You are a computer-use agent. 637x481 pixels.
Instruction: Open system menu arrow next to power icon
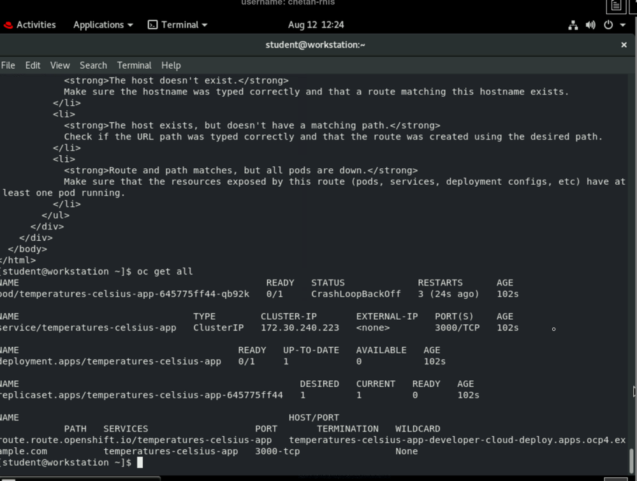click(x=623, y=25)
